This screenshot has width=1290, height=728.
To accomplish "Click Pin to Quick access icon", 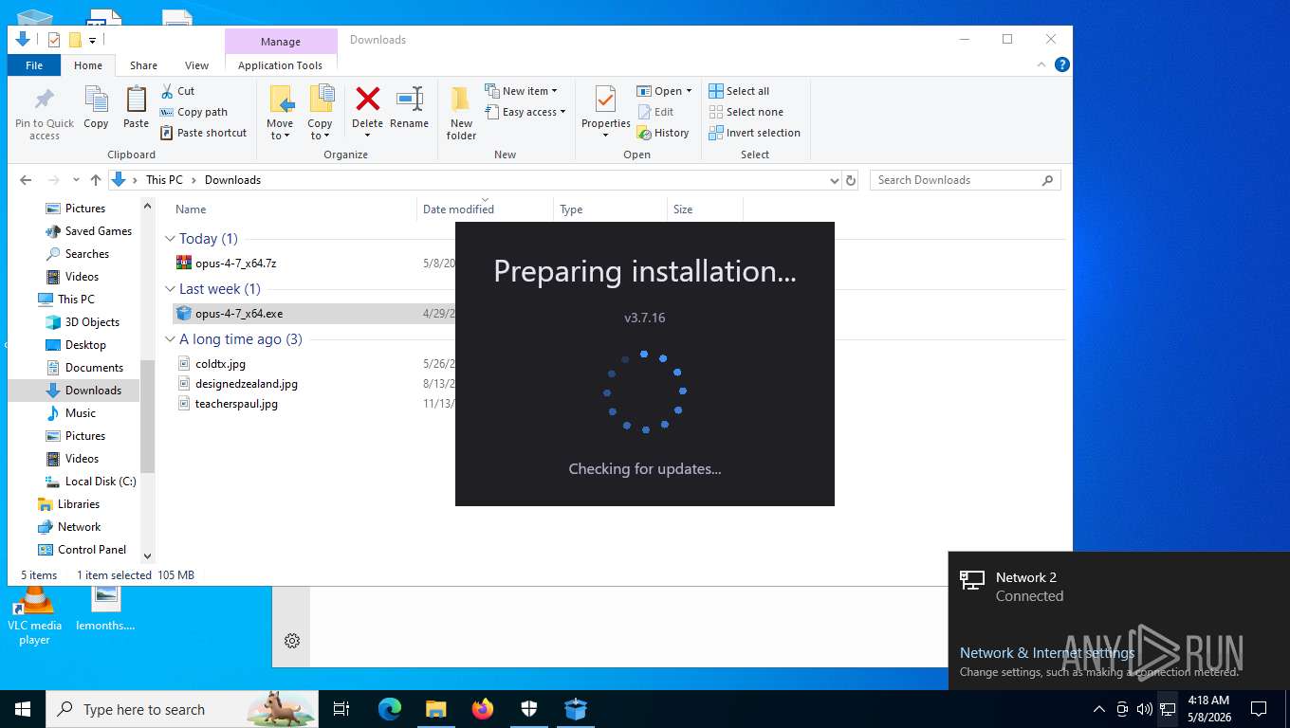I will coord(45,114).
